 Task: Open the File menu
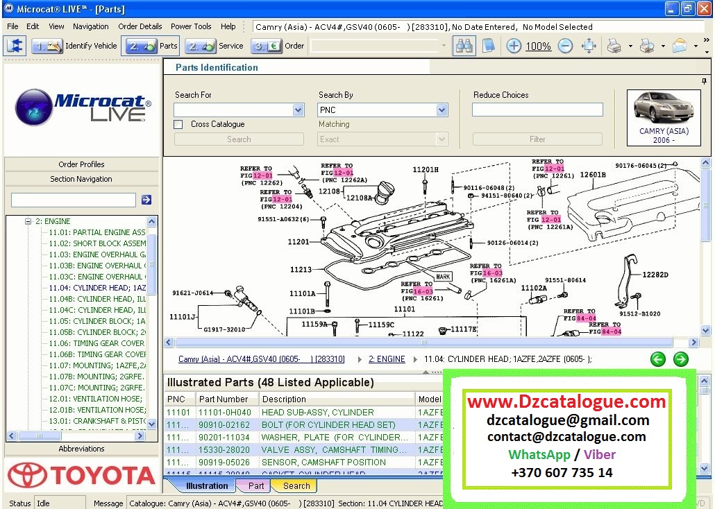pos(12,26)
